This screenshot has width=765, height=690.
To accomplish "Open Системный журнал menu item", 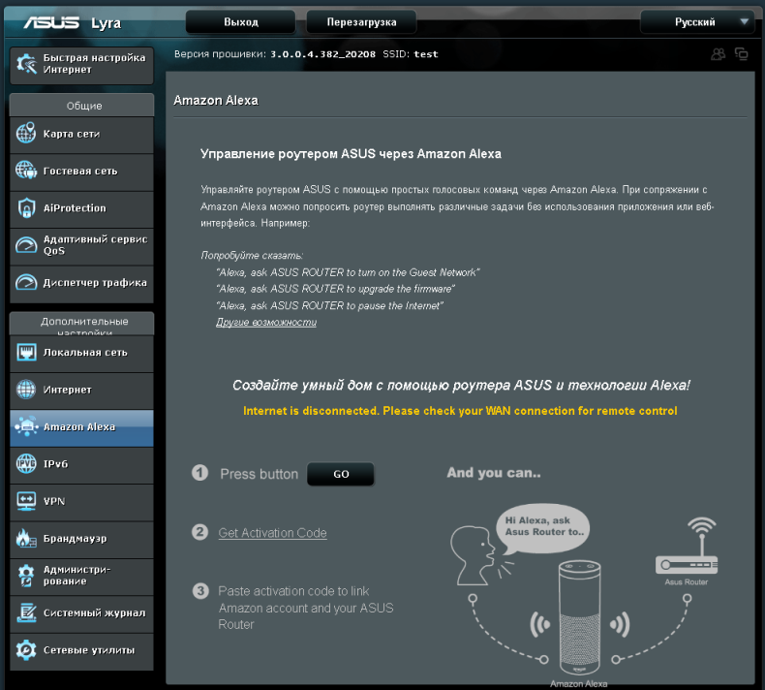I will (x=81, y=613).
